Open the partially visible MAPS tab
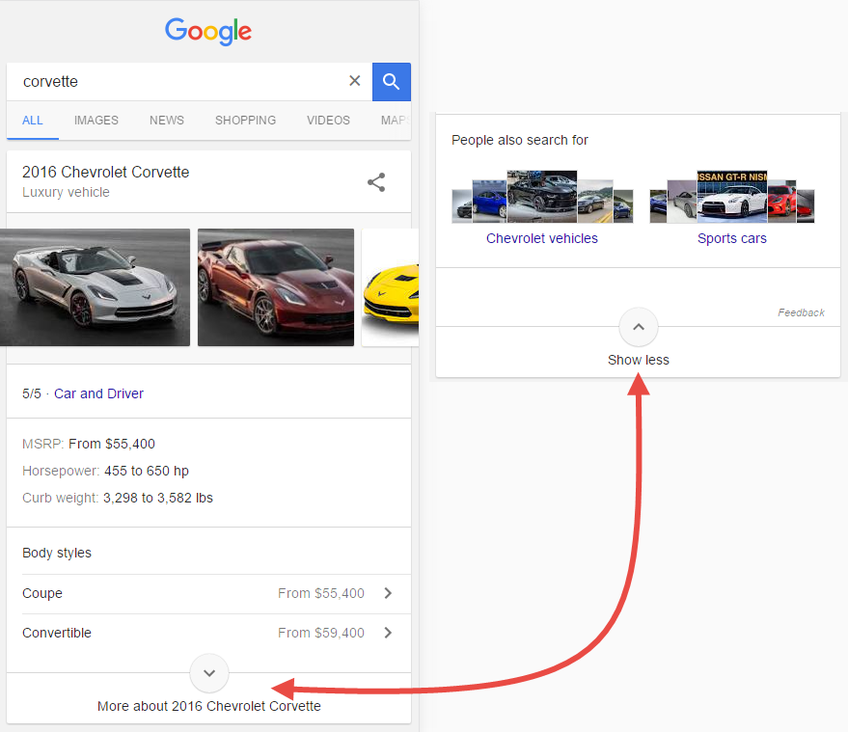Screen dimensions: 848x732 (x=396, y=120)
